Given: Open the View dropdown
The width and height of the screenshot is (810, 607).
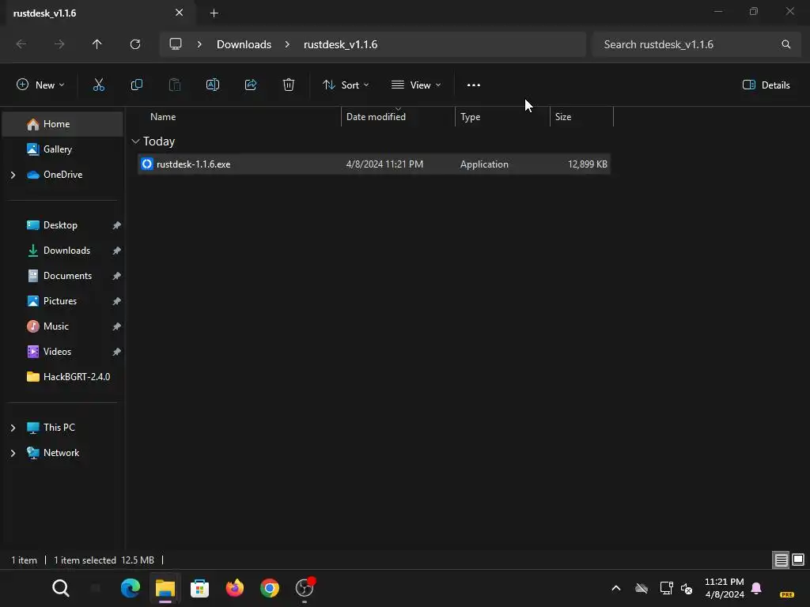Looking at the screenshot, I should coord(416,85).
